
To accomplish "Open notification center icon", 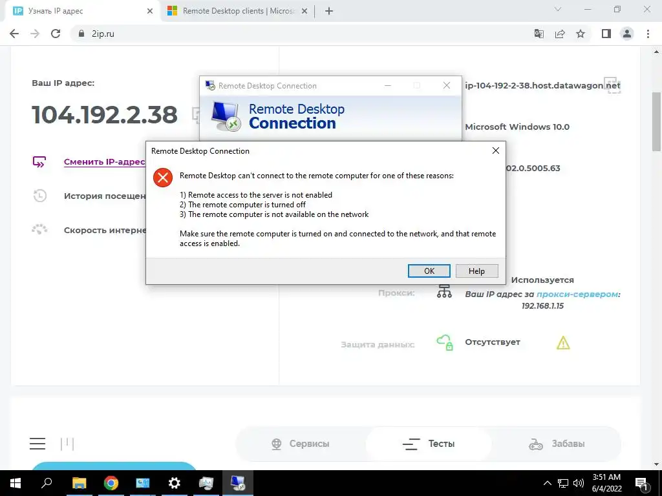I will click(x=641, y=483).
